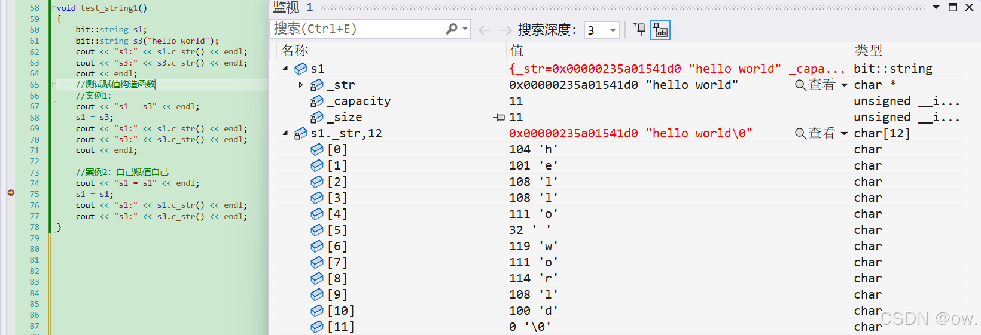Select array element [9] icon
The height and width of the screenshot is (335, 981).
click(317, 294)
